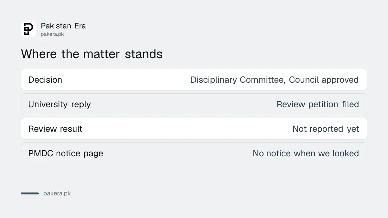Click the 'Pakistan Era' site name
This screenshot has height=218, width=388.
click(x=63, y=26)
